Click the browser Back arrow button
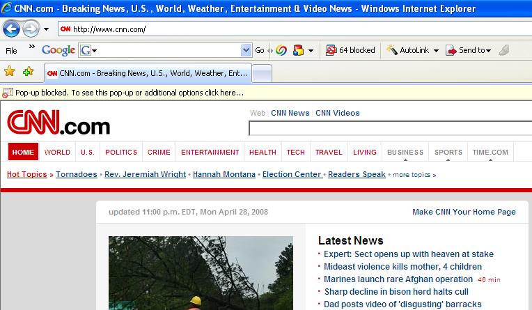This screenshot has height=310, width=532. (11, 29)
